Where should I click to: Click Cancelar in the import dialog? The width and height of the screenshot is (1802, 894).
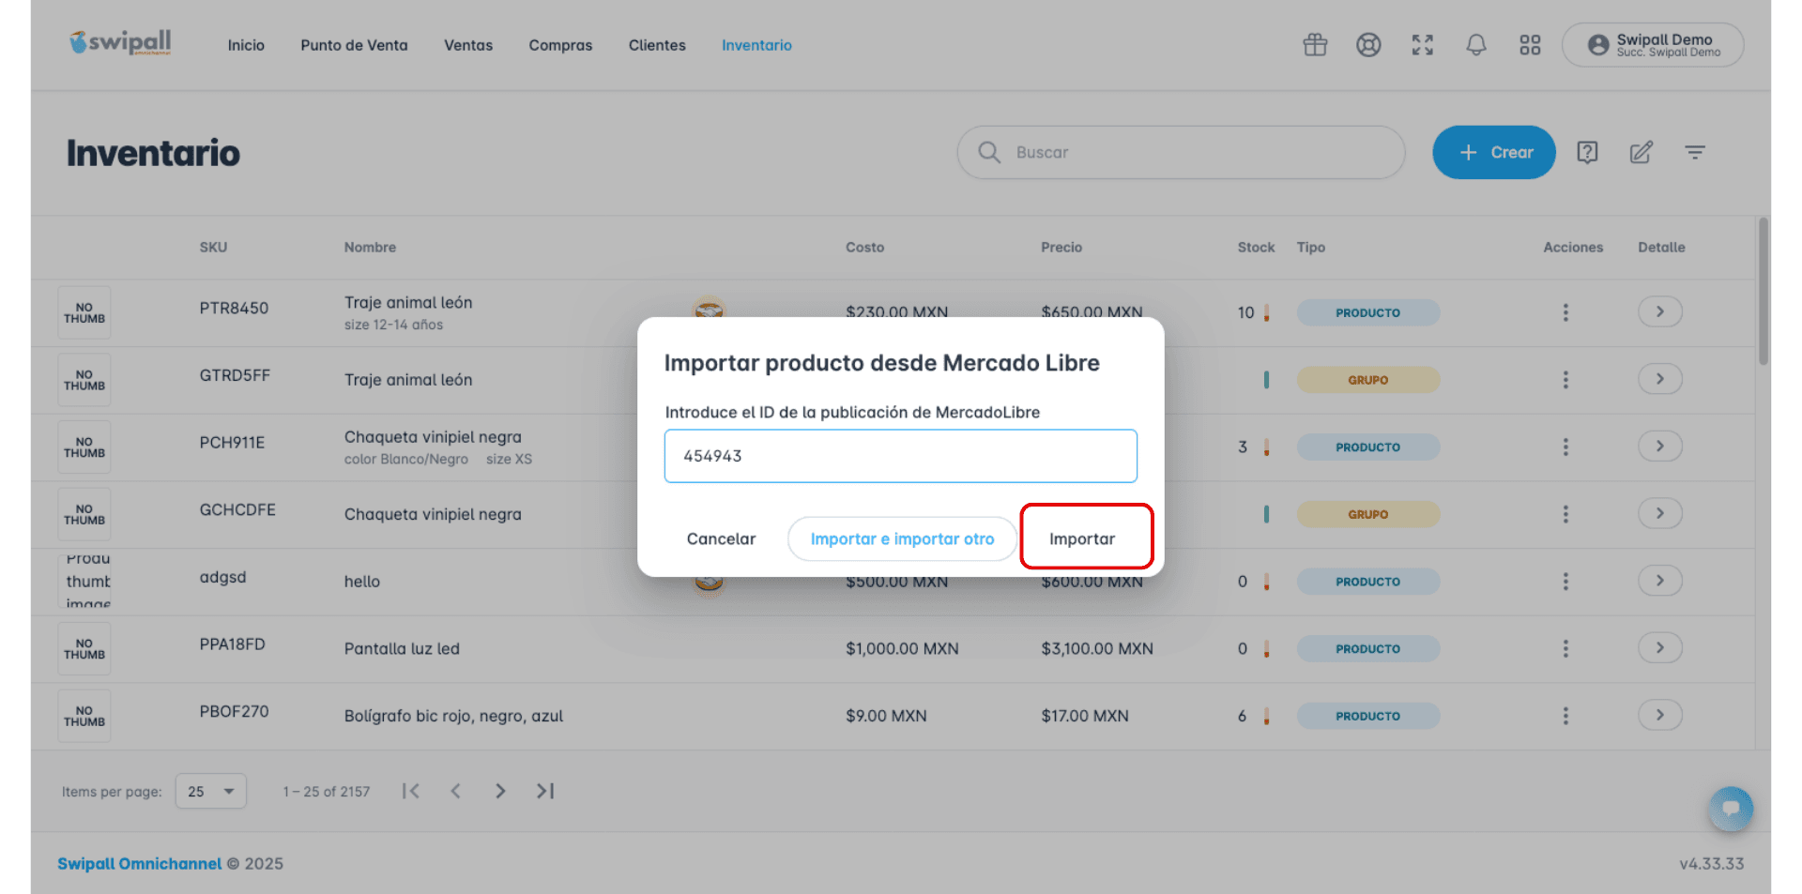point(721,538)
